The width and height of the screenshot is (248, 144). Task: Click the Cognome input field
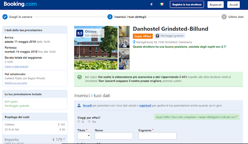point(158,136)
